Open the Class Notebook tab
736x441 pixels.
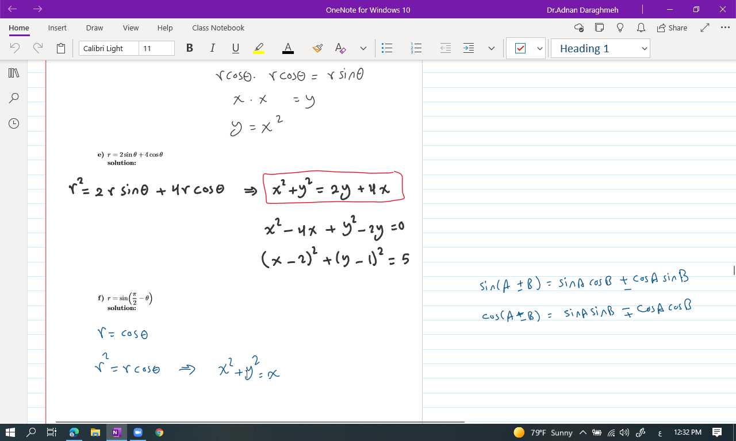click(218, 28)
